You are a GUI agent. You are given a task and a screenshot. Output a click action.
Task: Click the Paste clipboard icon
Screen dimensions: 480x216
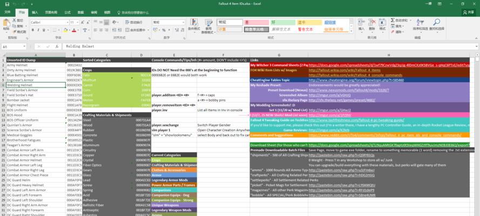[6, 23]
